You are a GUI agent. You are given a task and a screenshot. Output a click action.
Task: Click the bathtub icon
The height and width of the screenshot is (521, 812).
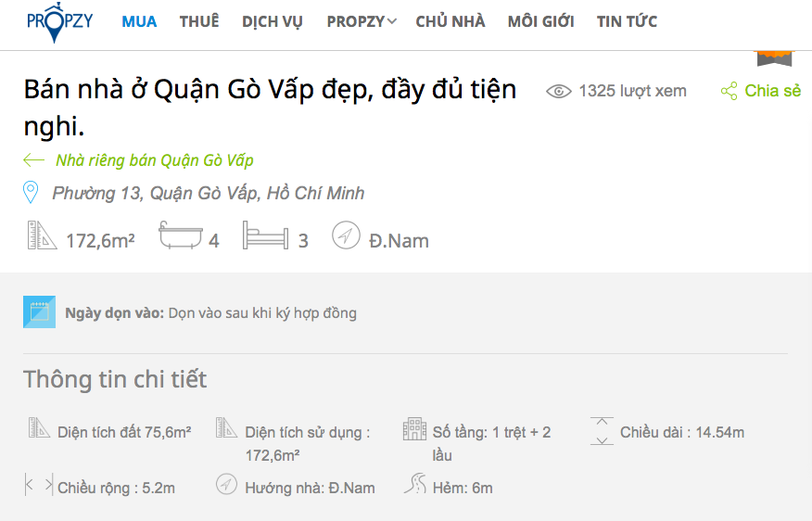click(x=179, y=236)
